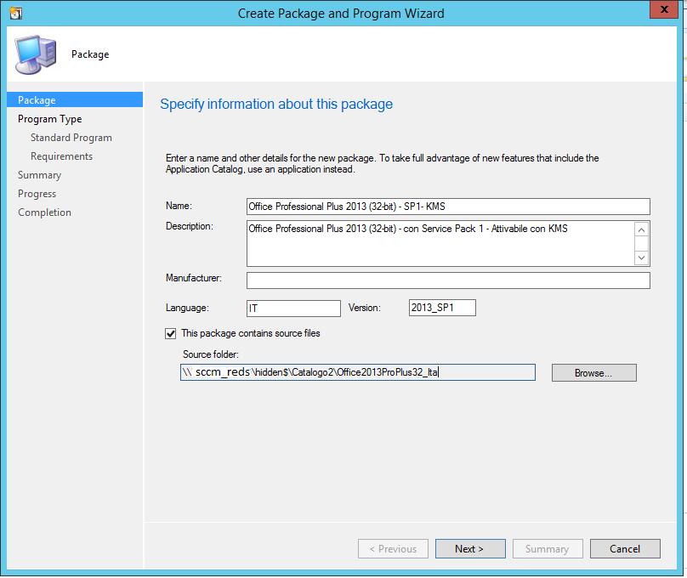Click the < Previous button
This screenshot has height=578, width=687.
[393, 548]
